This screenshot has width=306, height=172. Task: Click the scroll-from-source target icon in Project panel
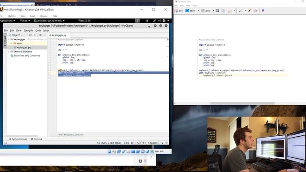coord(30,35)
